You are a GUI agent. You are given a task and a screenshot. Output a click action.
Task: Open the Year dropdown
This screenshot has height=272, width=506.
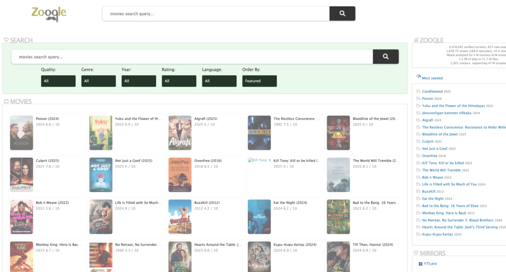coord(139,81)
